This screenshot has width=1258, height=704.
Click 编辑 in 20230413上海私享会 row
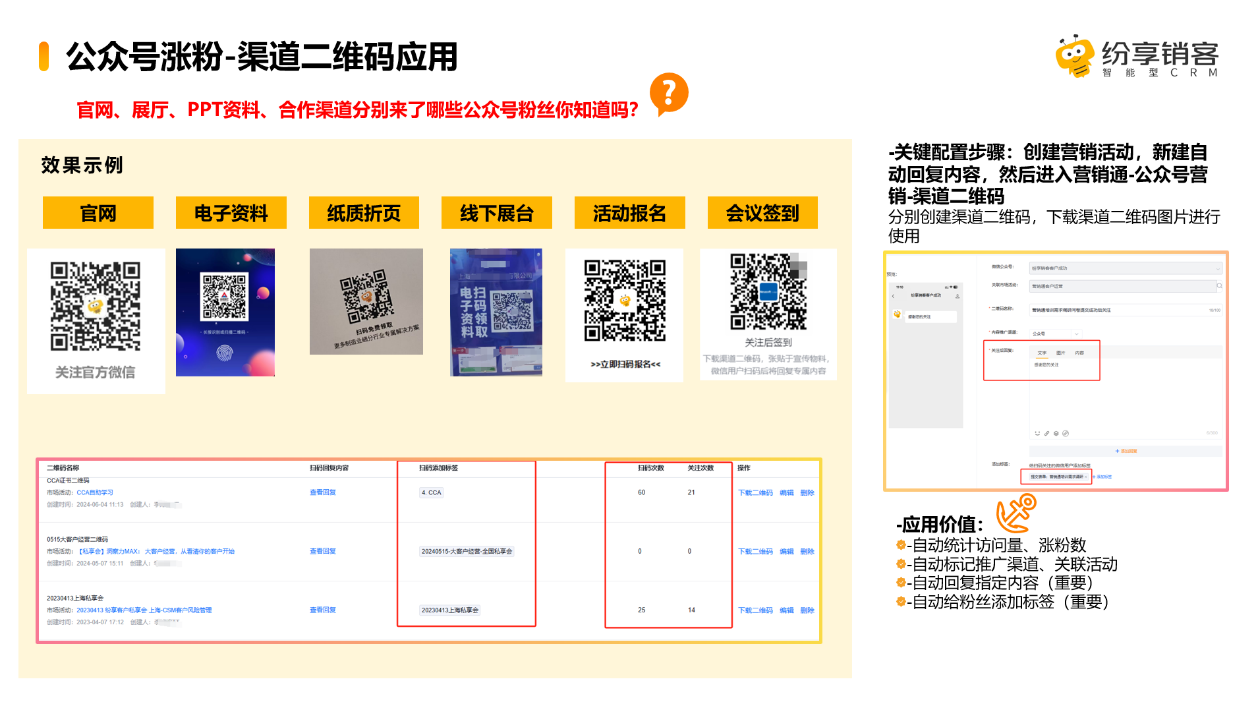(787, 610)
